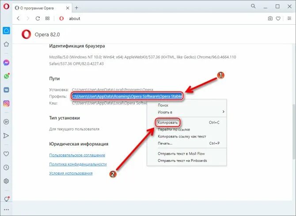Click the 'Установка:' install path text
296x216 pixels.
pos(113,89)
